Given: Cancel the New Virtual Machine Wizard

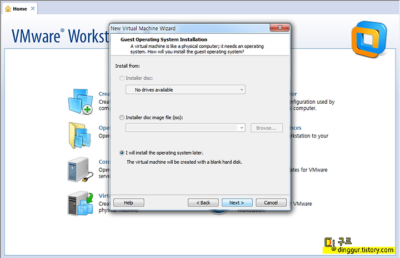Looking at the screenshot, I should coord(271,203).
